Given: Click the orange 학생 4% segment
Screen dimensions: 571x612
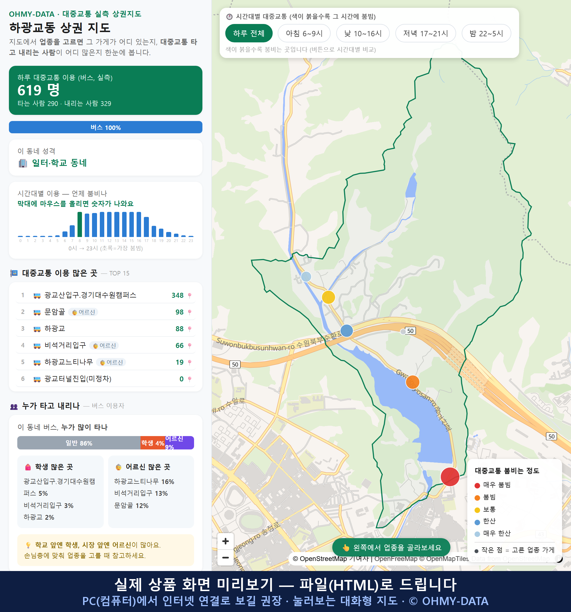Looking at the screenshot, I should click(x=153, y=443).
